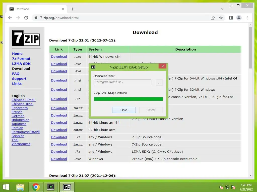Viewport: 257px width, 192px height.
Task: Switch language to Vietnamese
Action: coord(21,144)
